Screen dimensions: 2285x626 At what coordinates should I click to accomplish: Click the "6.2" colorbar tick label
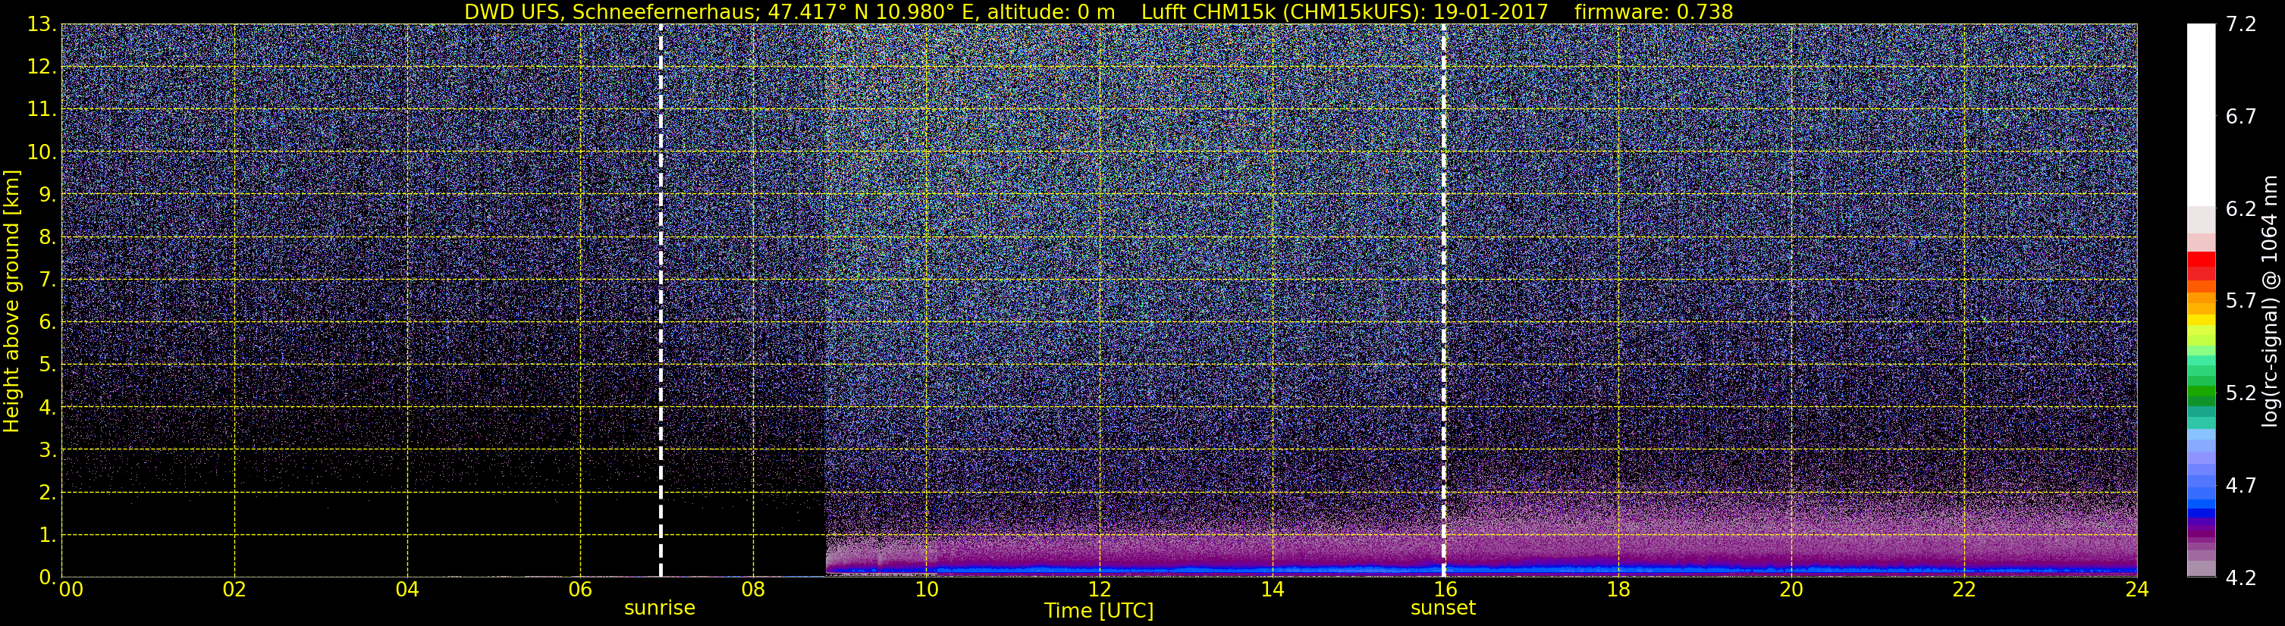[2241, 209]
